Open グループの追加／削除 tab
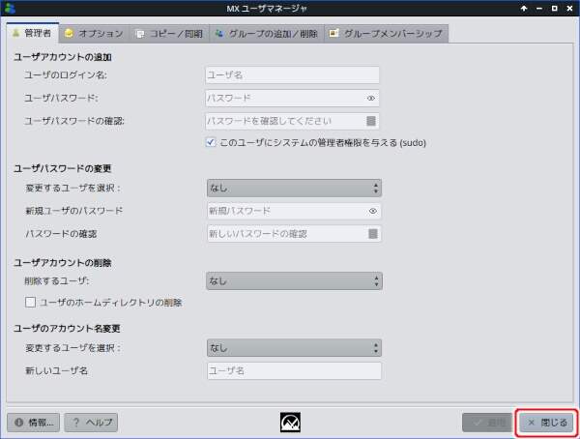580x439 pixels. pyautogui.click(x=265, y=33)
